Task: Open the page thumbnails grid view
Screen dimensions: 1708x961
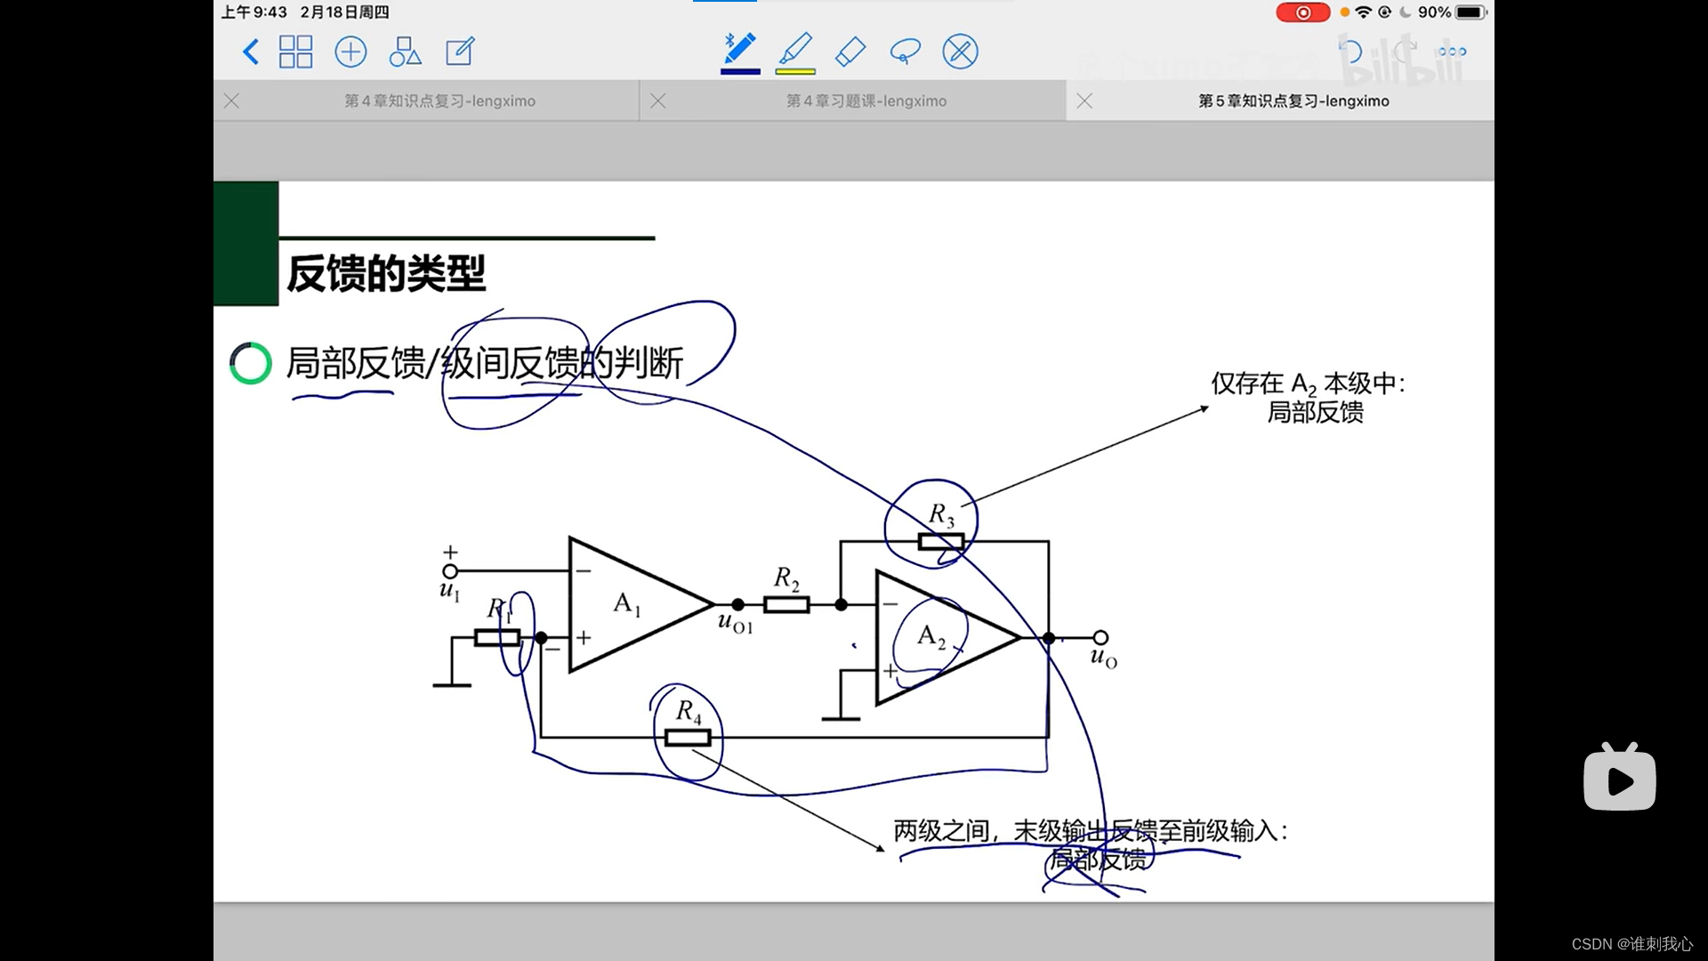Action: tap(295, 52)
